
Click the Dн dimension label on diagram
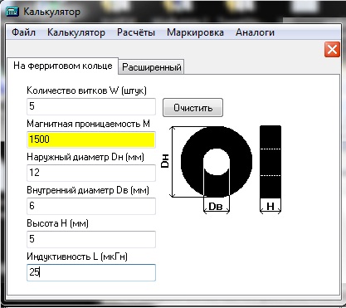[165, 161]
